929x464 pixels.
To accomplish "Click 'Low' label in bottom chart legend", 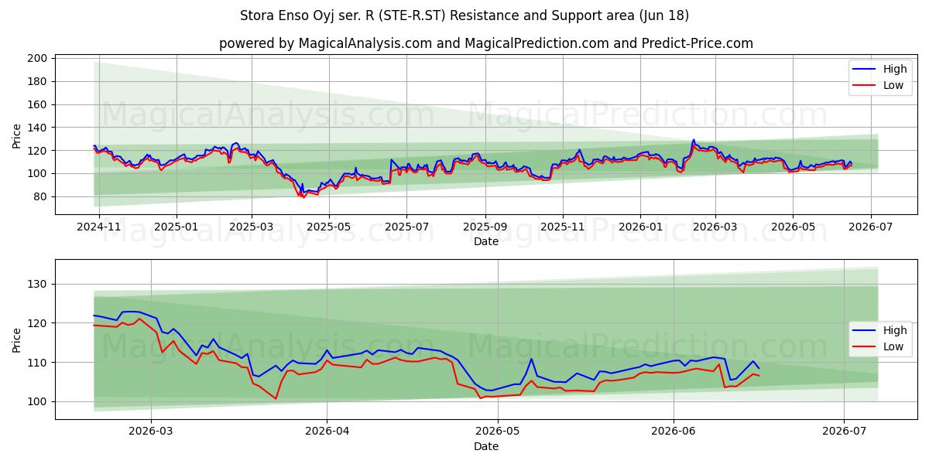I will click(893, 346).
